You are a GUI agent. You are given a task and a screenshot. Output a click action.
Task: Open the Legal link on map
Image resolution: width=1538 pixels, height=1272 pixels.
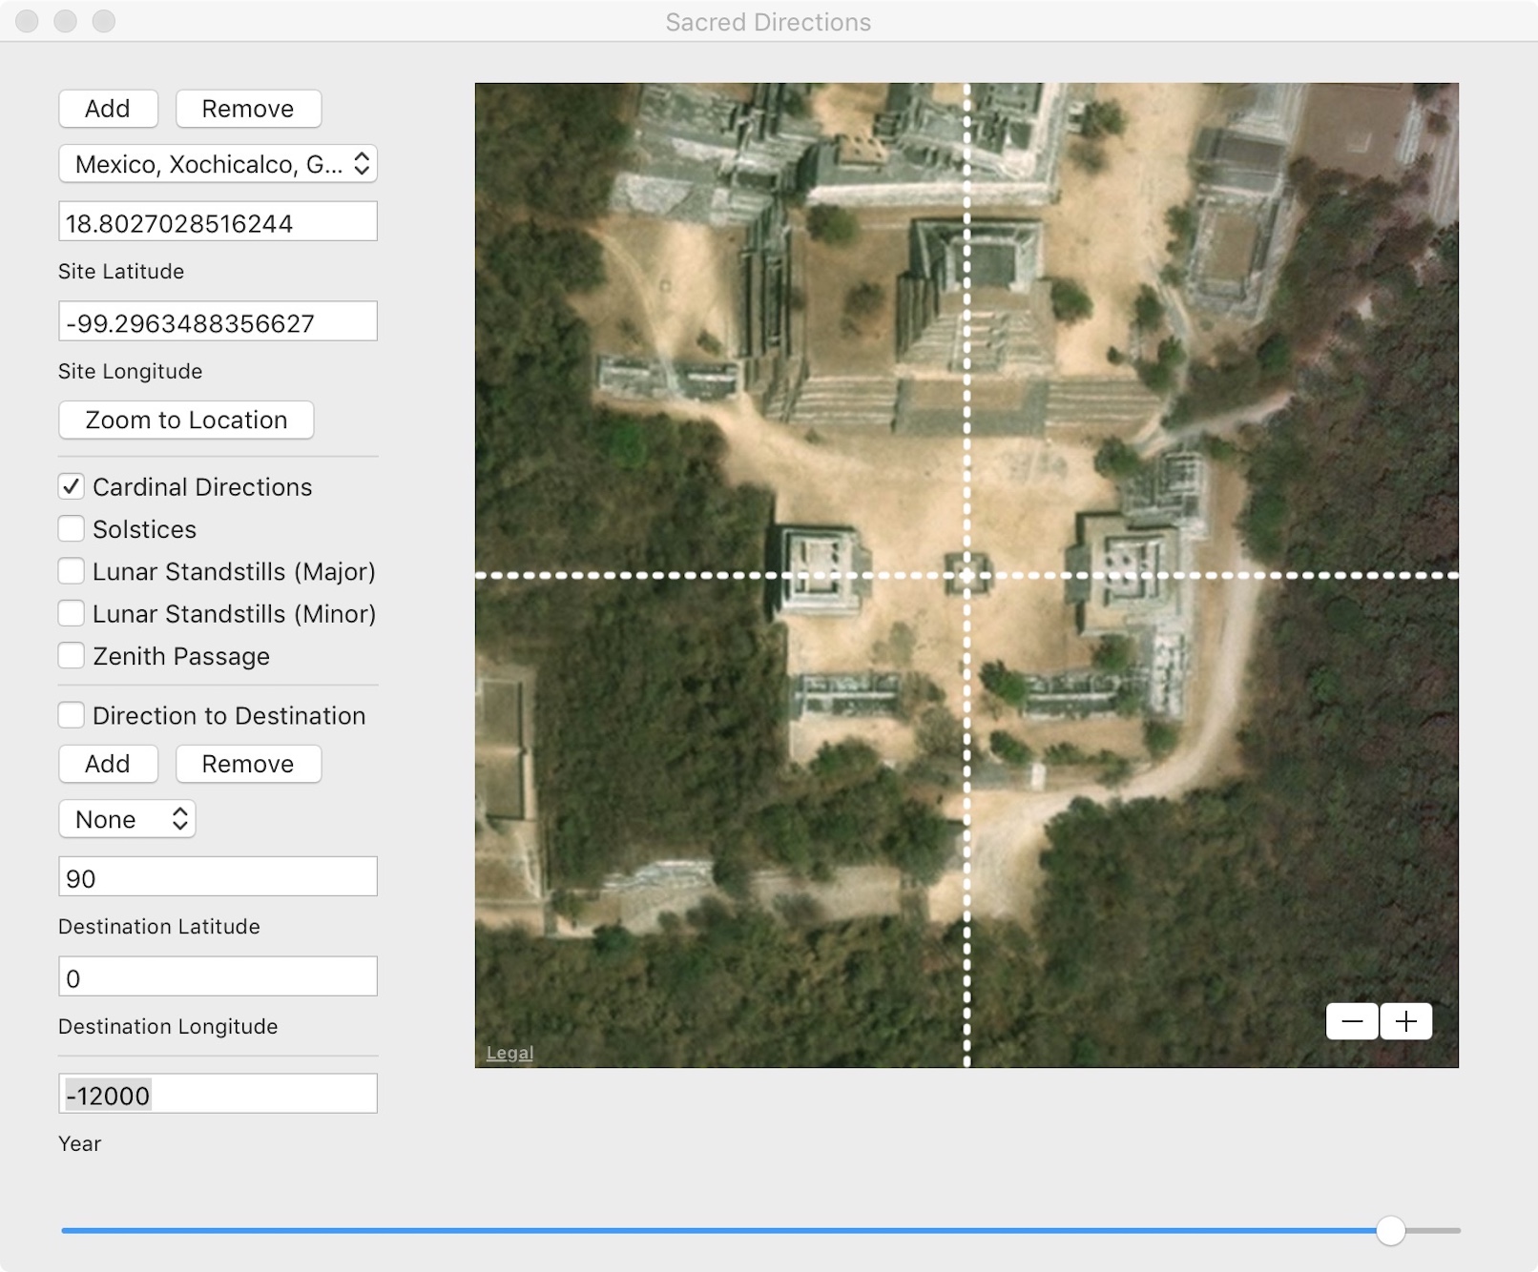[x=509, y=1053]
